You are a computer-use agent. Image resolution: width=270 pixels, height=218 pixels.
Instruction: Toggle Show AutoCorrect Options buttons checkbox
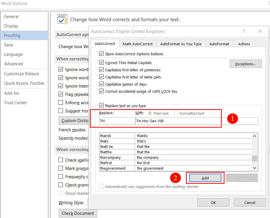(101, 53)
